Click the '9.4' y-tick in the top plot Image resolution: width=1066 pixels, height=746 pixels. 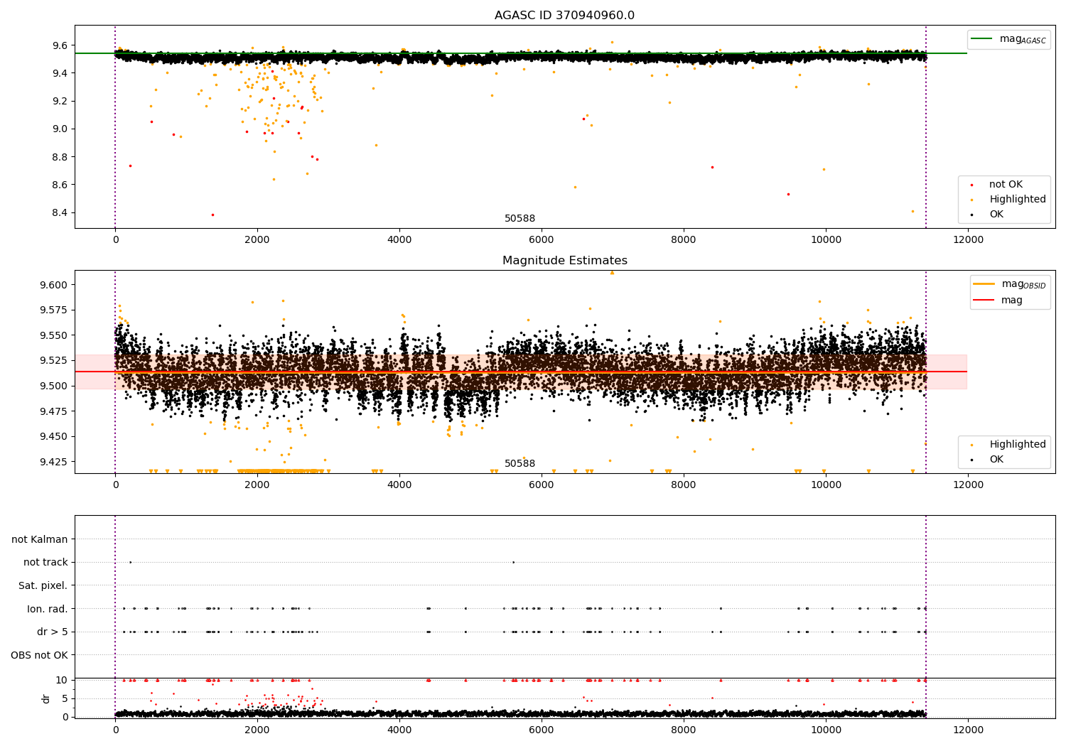click(60, 73)
